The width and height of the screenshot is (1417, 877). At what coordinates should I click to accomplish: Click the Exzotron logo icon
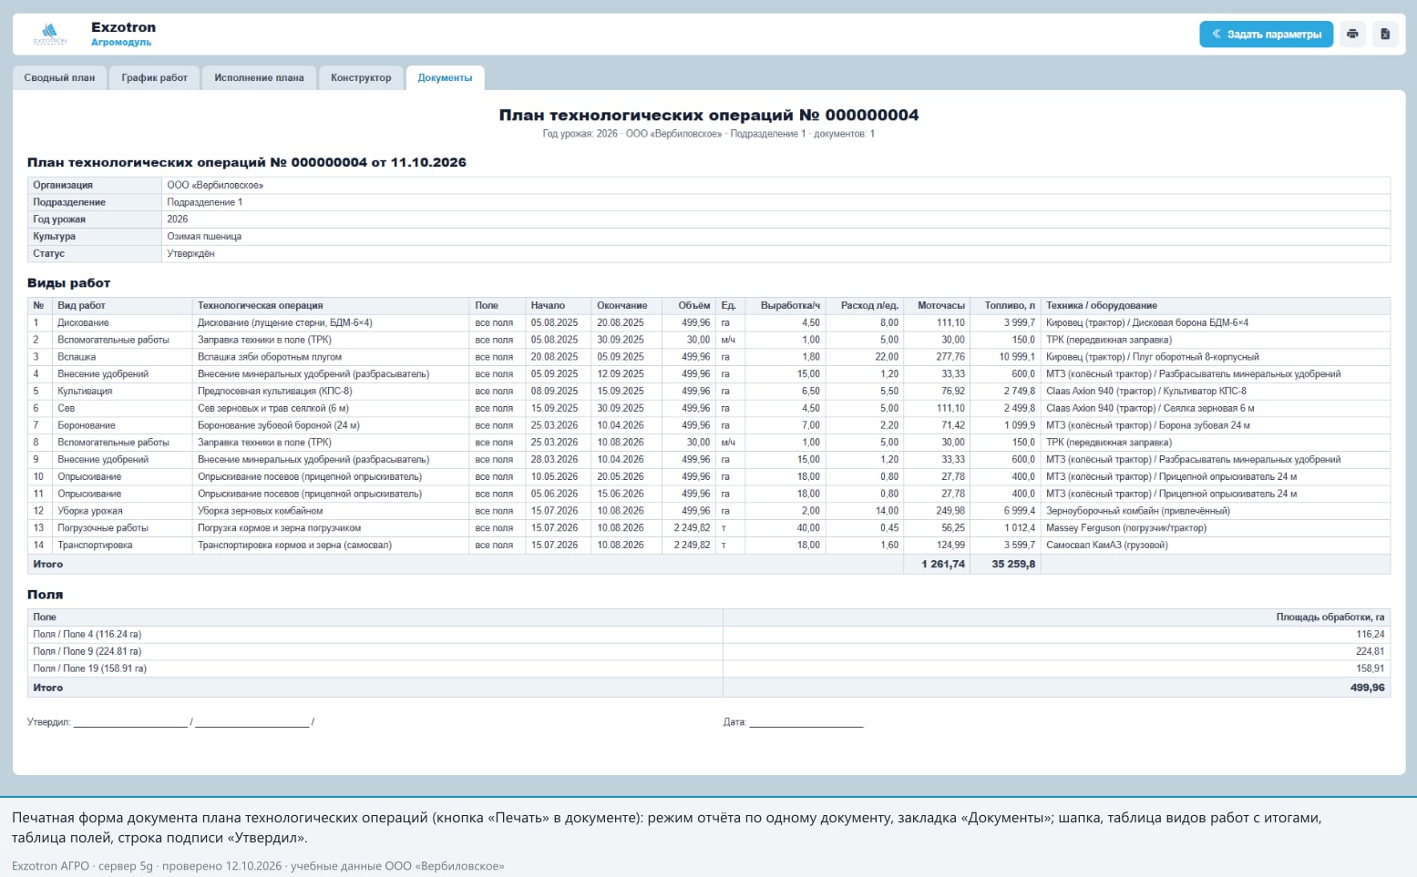[50, 35]
